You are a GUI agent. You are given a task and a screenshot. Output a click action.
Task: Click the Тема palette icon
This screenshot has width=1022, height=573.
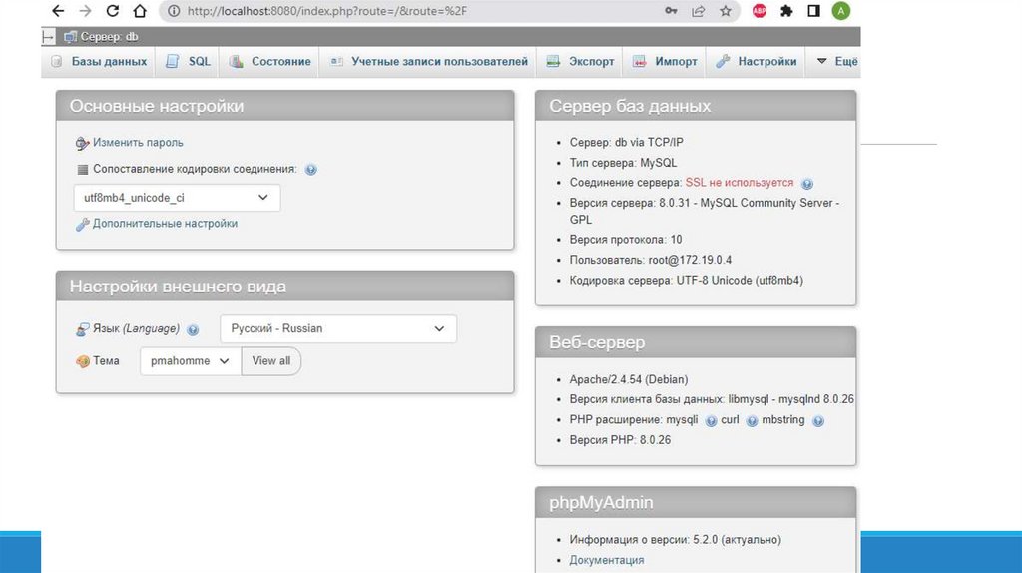pos(82,361)
